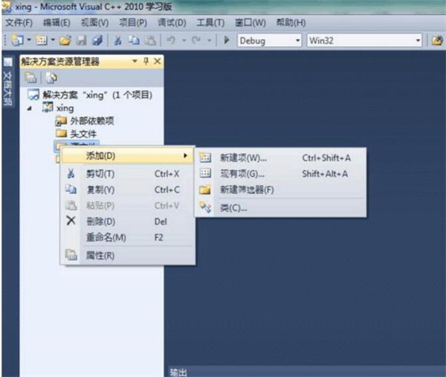The image size is (446, 377).
Task: Click the New Project toolbar icon
Action: pyautogui.click(x=17, y=40)
